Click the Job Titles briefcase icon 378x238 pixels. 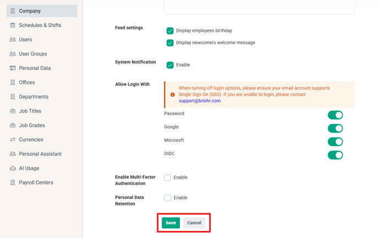pos(13,111)
